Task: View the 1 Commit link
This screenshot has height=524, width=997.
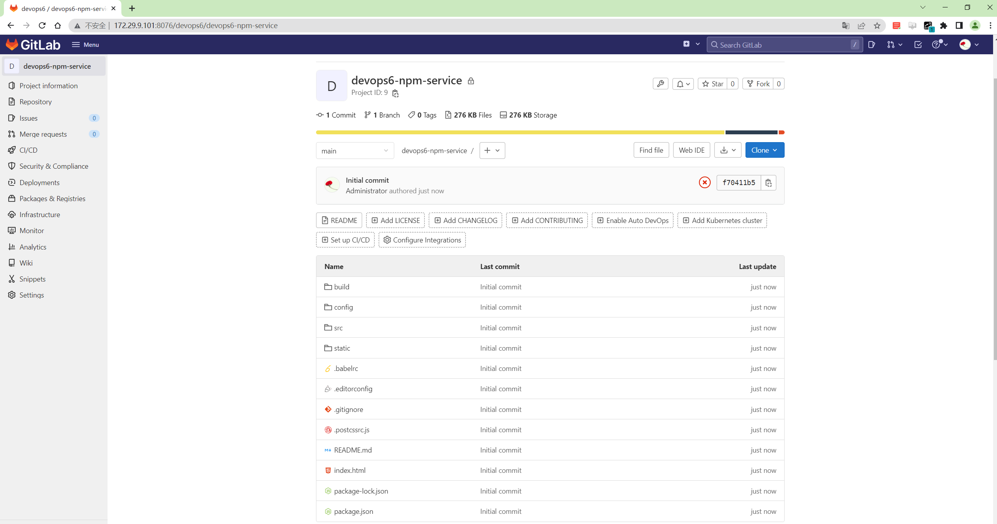Action: 336,115
